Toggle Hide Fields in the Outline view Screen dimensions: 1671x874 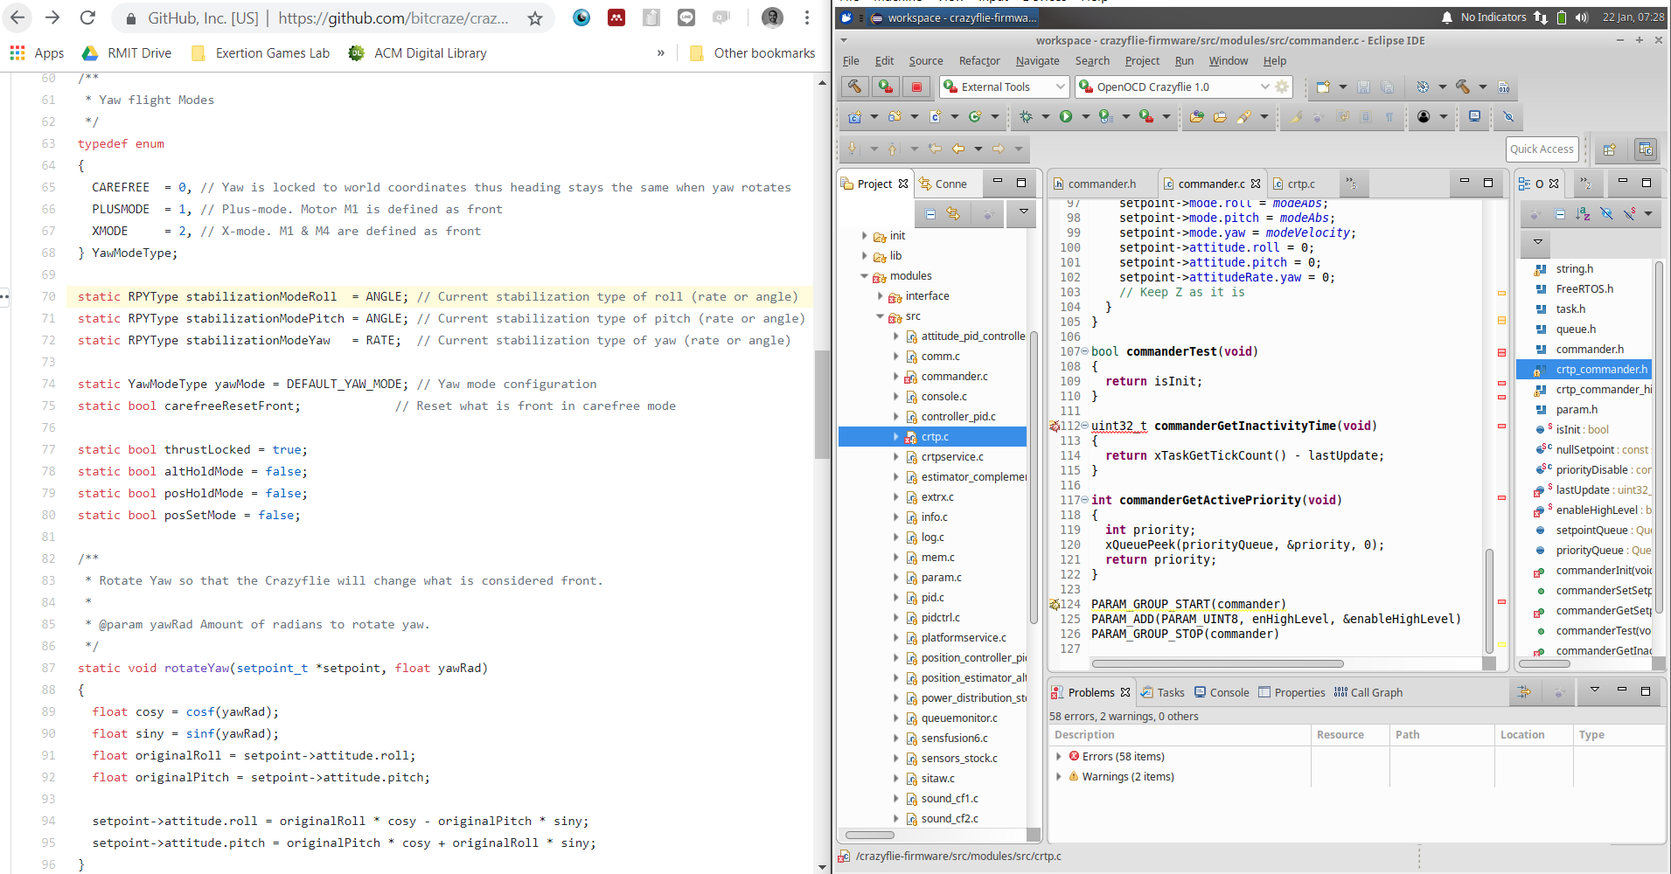(1606, 214)
